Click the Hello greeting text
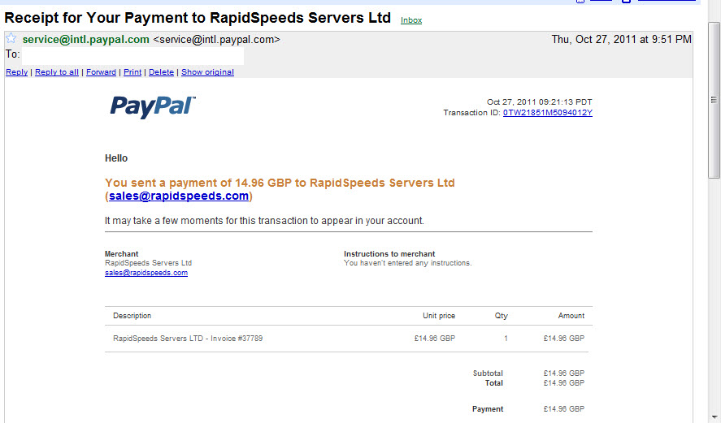 pyautogui.click(x=116, y=158)
